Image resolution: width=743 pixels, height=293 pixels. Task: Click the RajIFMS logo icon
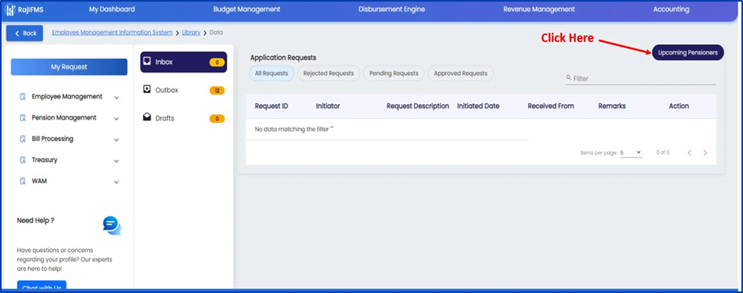coord(9,9)
